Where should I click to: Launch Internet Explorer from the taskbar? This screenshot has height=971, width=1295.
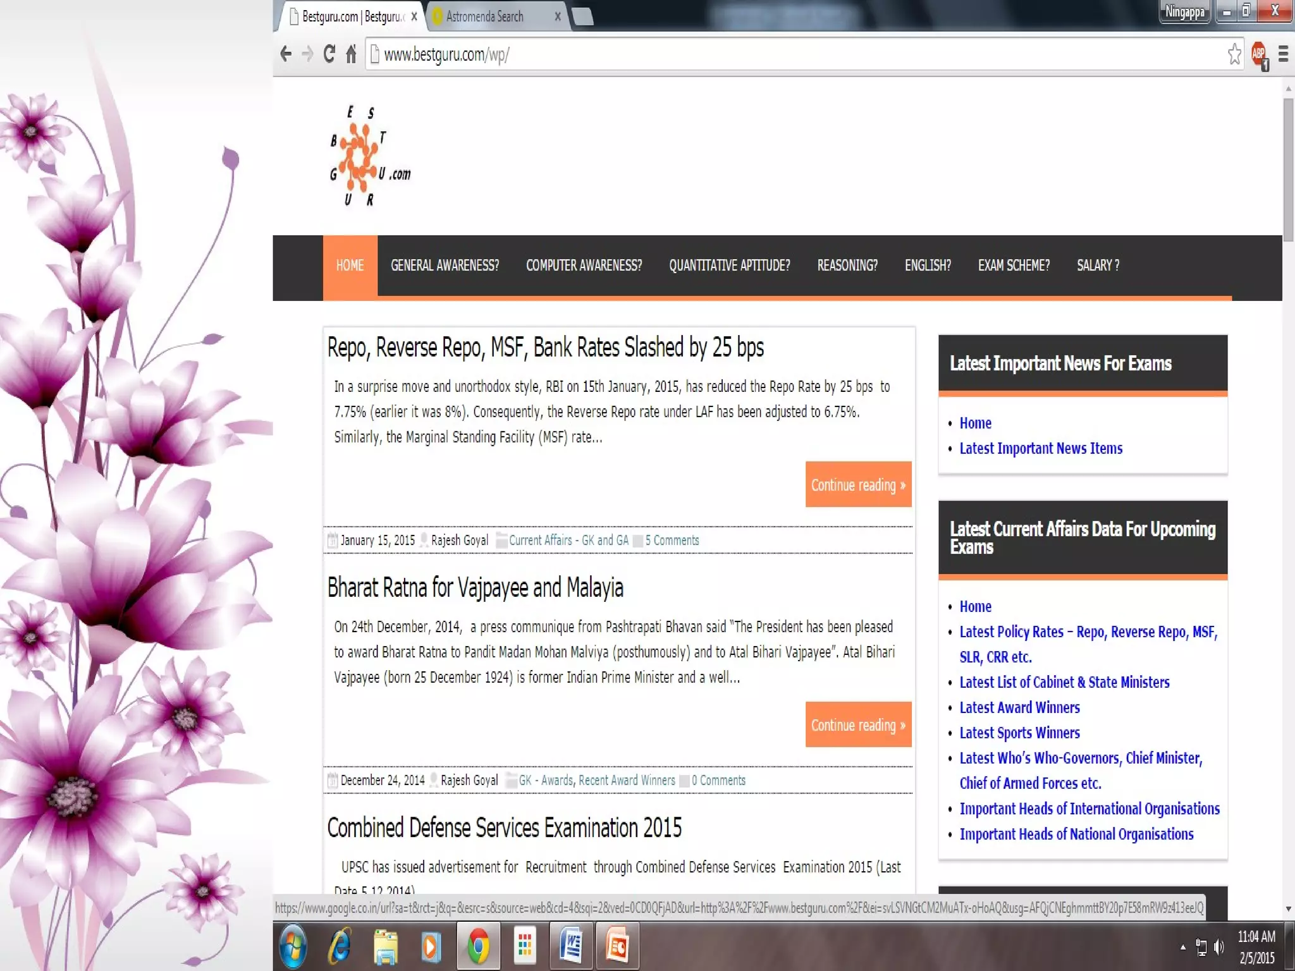(340, 946)
